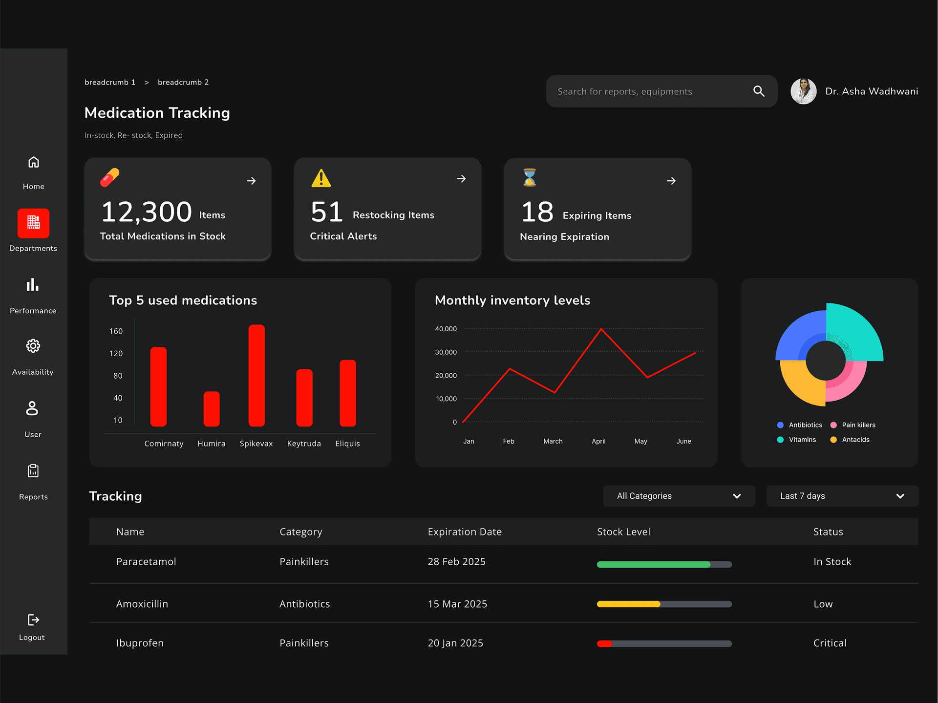Click the Spikevax bar in chart
Image resolution: width=938 pixels, height=703 pixels.
tap(256, 375)
